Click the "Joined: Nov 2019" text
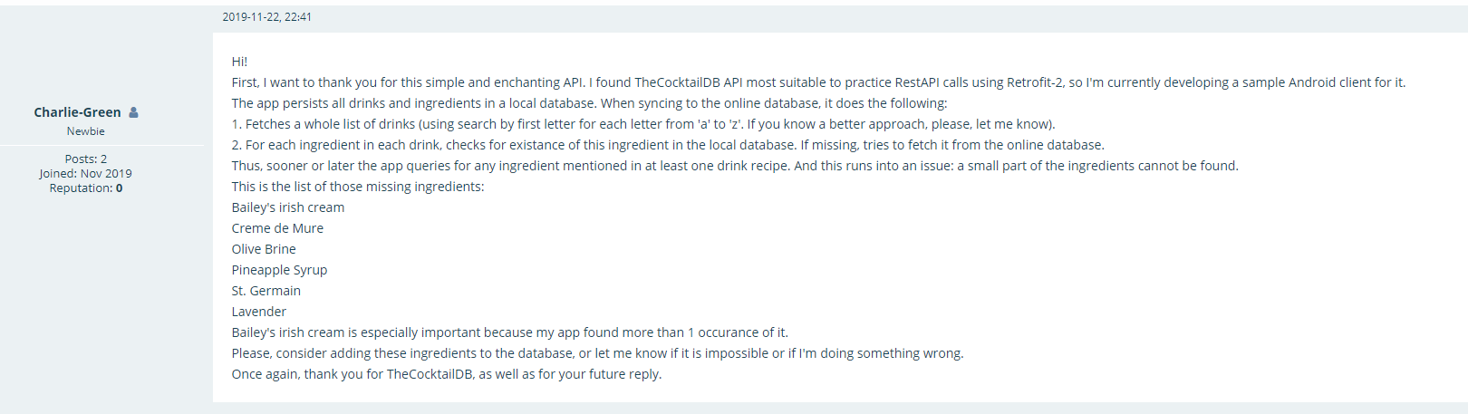 click(85, 174)
